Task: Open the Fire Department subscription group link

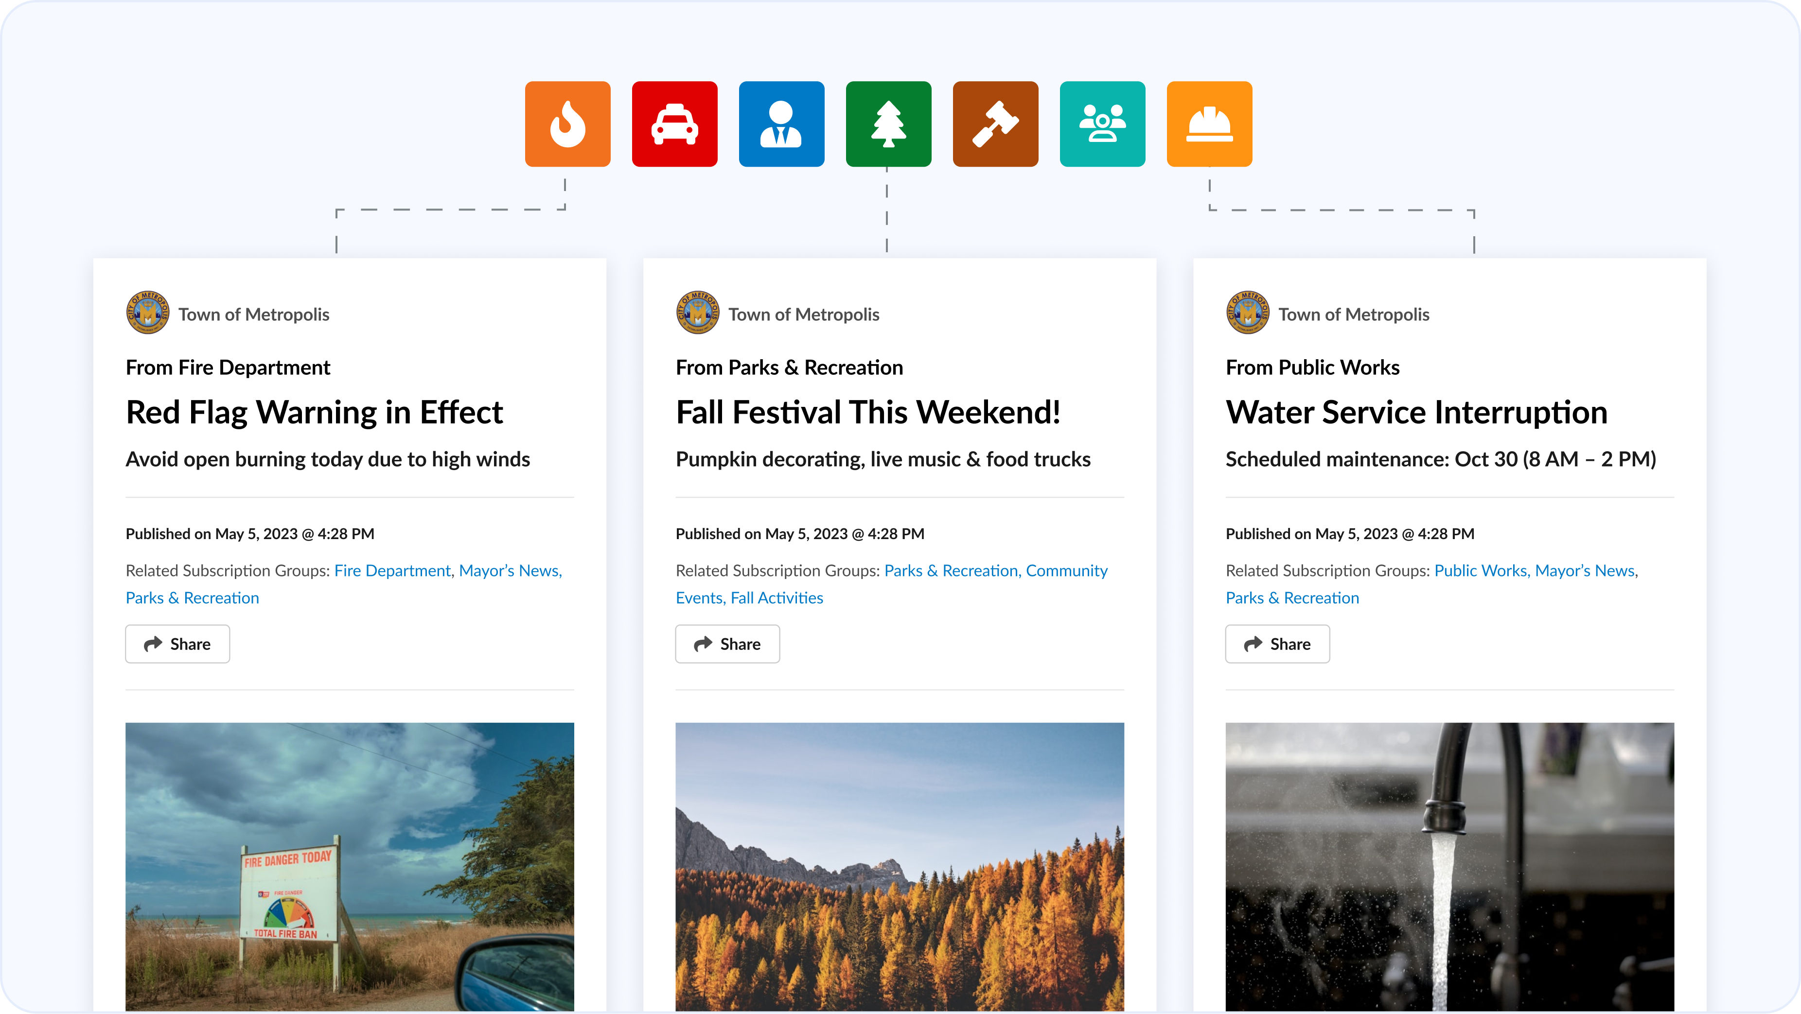Action: coord(392,571)
